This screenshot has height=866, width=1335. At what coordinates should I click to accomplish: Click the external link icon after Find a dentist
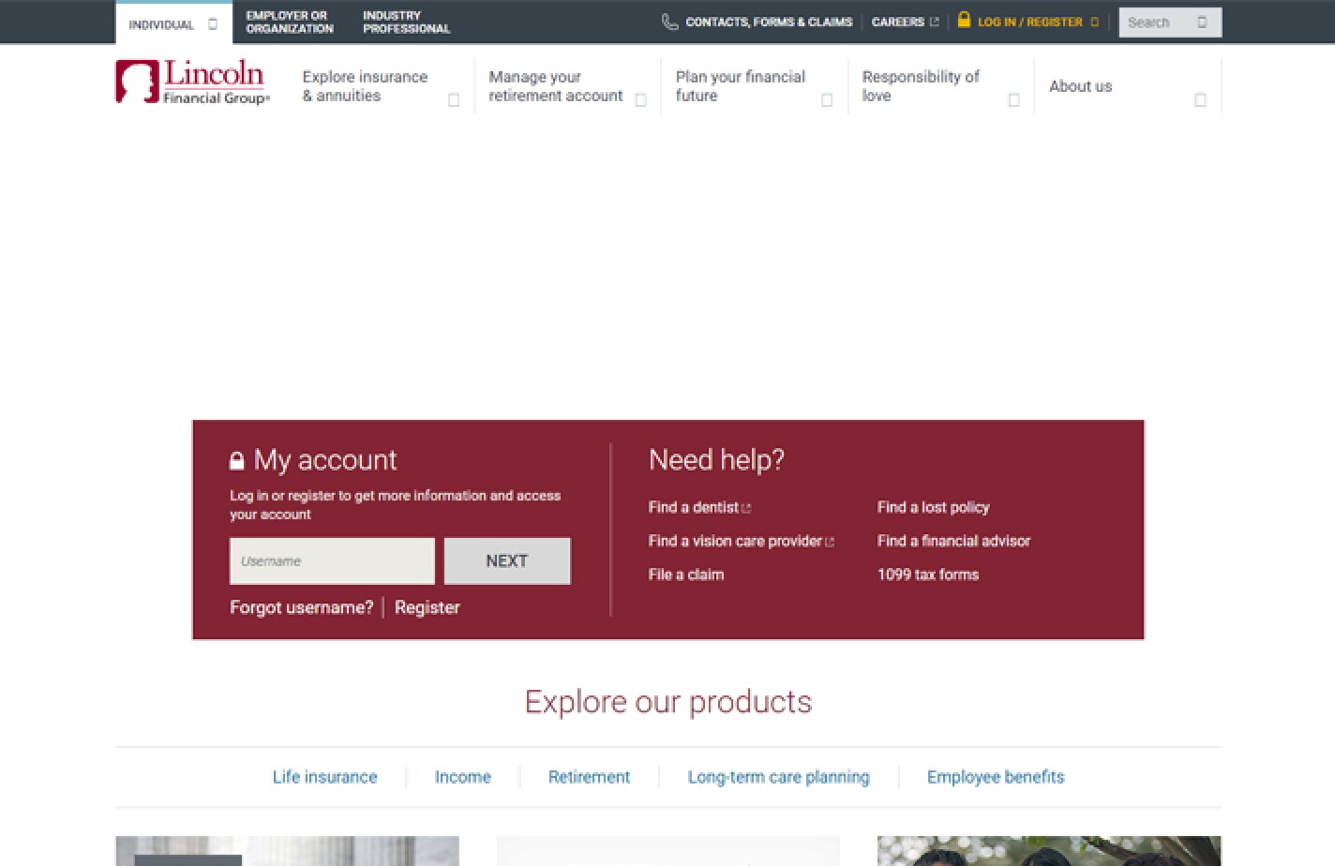point(746,508)
